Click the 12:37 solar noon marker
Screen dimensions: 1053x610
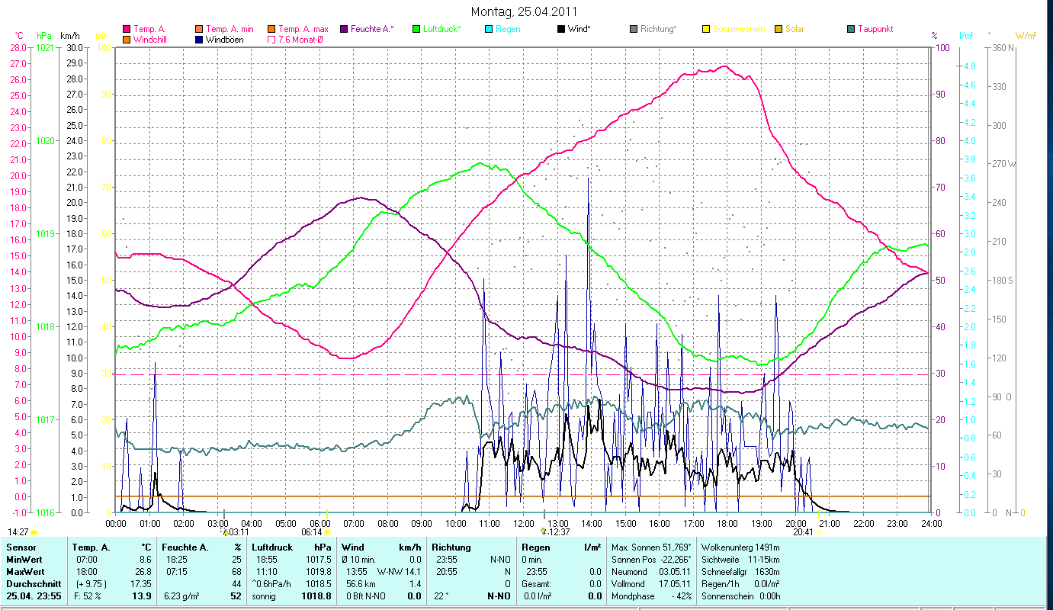coord(544,531)
